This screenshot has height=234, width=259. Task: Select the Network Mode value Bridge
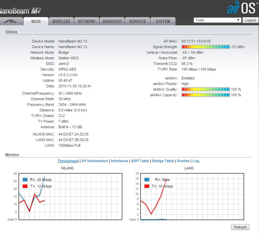tap(63, 52)
